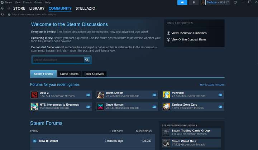
Task: Click the vertical page scrollbar
Action: point(257,40)
